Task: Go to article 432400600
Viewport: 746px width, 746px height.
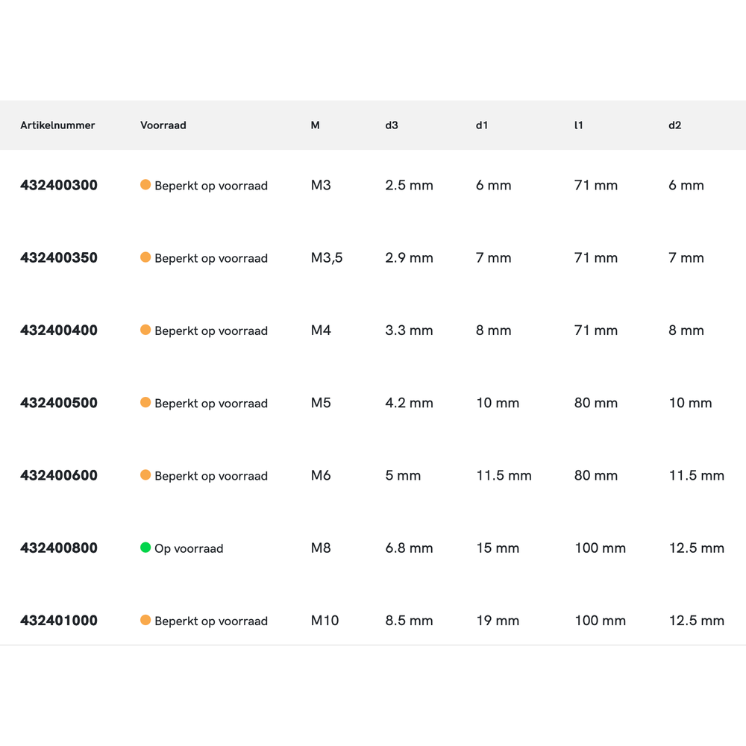Action: tap(59, 475)
